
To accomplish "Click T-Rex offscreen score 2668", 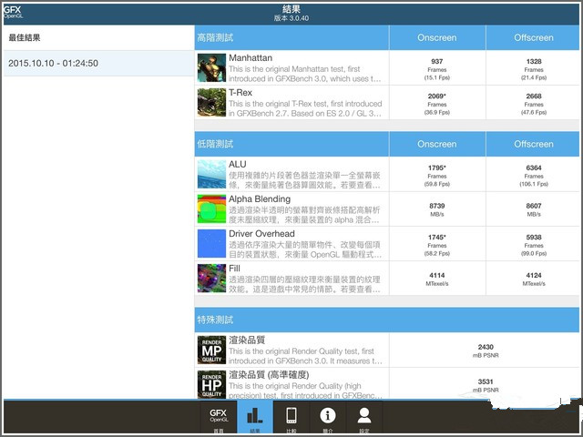I will pos(534,96).
